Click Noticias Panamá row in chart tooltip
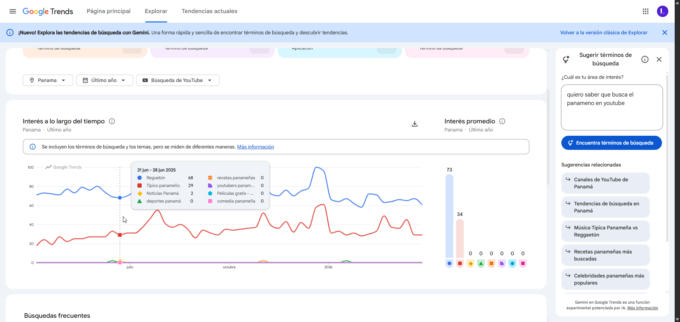This screenshot has height=322, width=680. click(165, 193)
